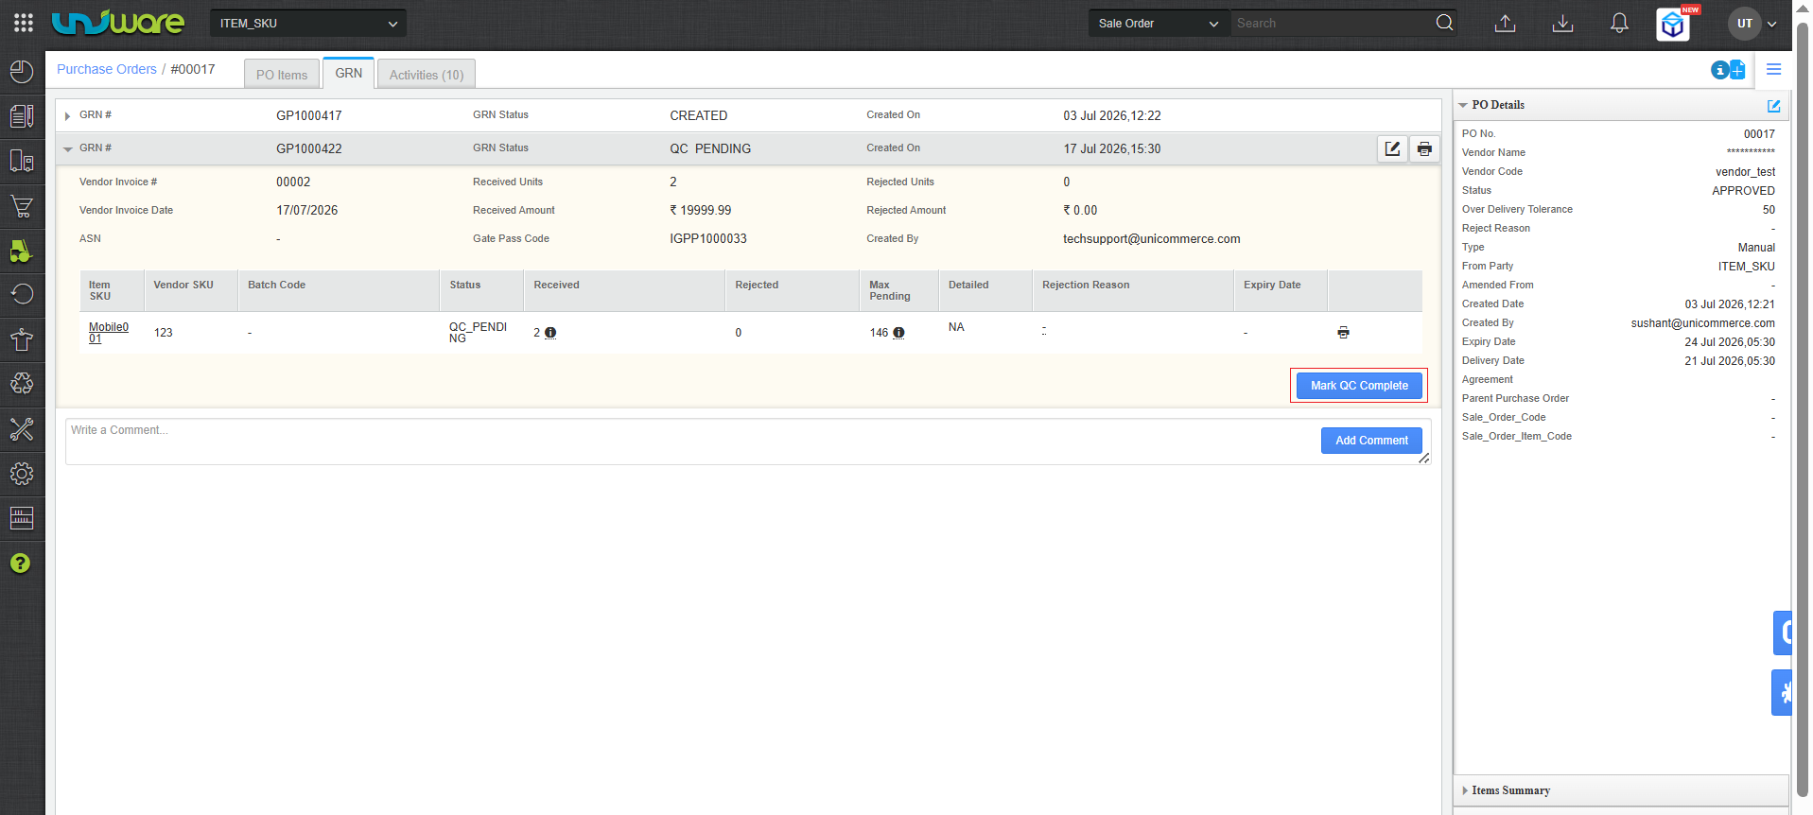The height and width of the screenshot is (815, 1813).
Task: Open the recycle sidebar icon
Action: pos(22,383)
